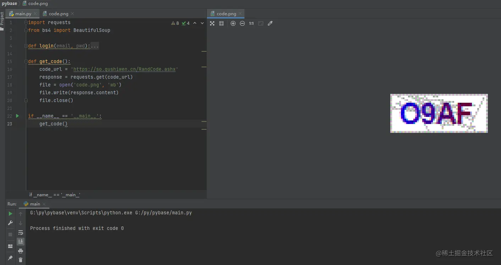Screen dimensions: 501x265
Task: Toggle the Project tool window
Action: (x=2, y=18)
